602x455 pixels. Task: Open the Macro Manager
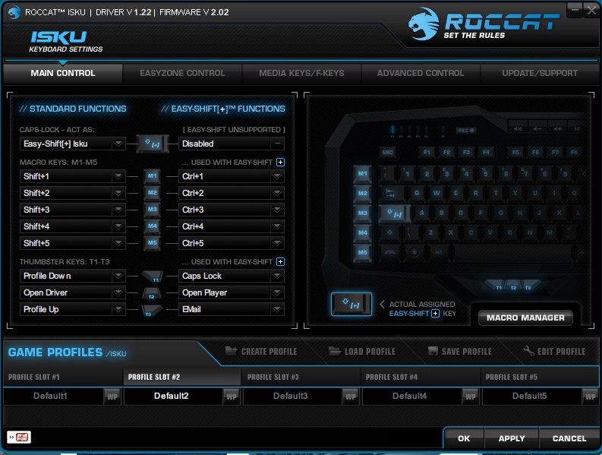tap(525, 318)
